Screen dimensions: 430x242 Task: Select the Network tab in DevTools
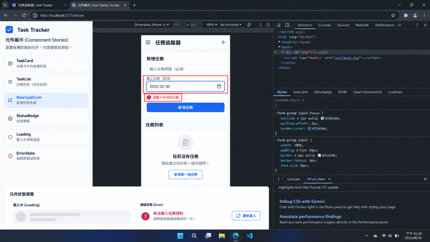coord(362,25)
